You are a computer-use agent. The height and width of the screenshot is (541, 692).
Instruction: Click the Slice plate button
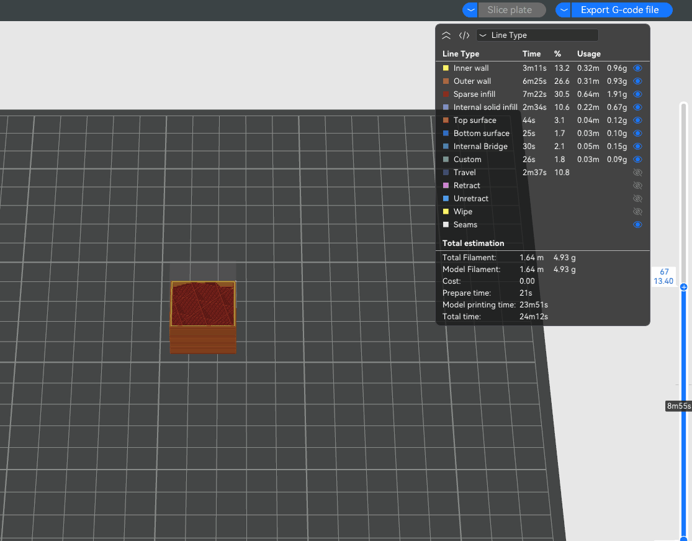point(510,10)
